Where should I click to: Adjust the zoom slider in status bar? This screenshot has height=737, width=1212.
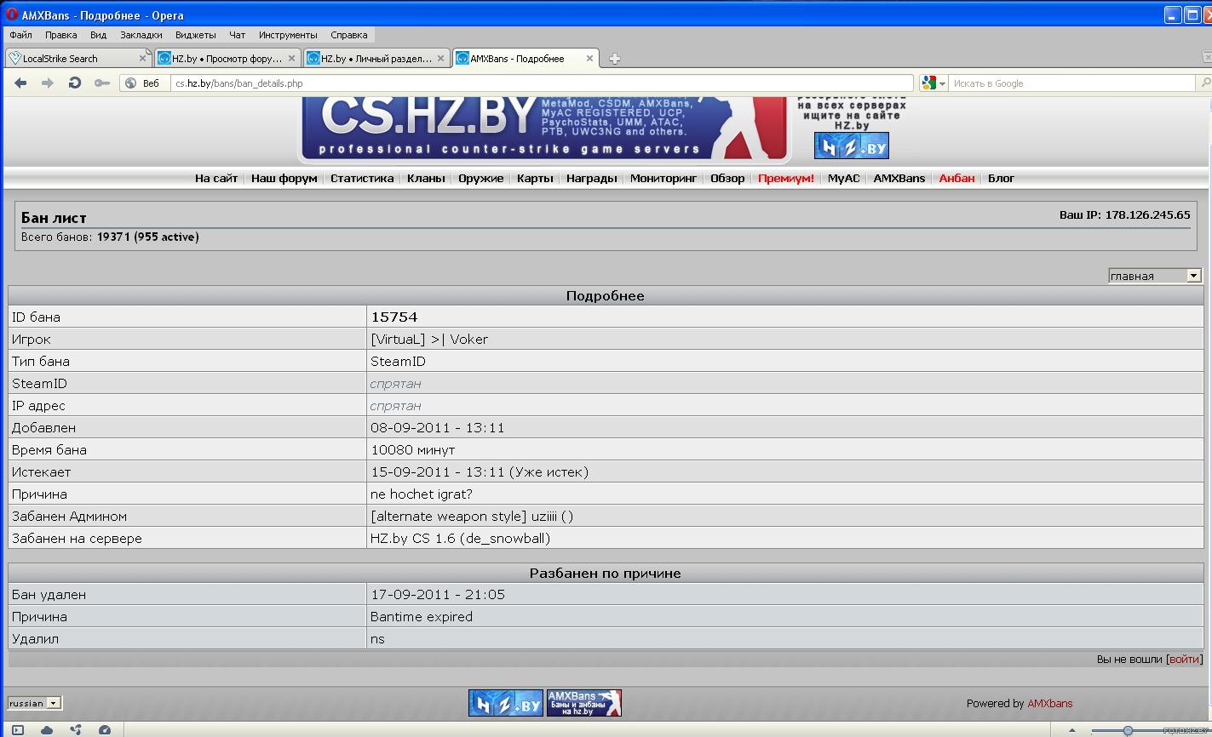(x=1128, y=730)
